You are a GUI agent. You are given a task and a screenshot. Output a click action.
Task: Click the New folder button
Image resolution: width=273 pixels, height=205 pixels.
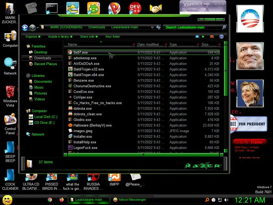(x=113, y=37)
